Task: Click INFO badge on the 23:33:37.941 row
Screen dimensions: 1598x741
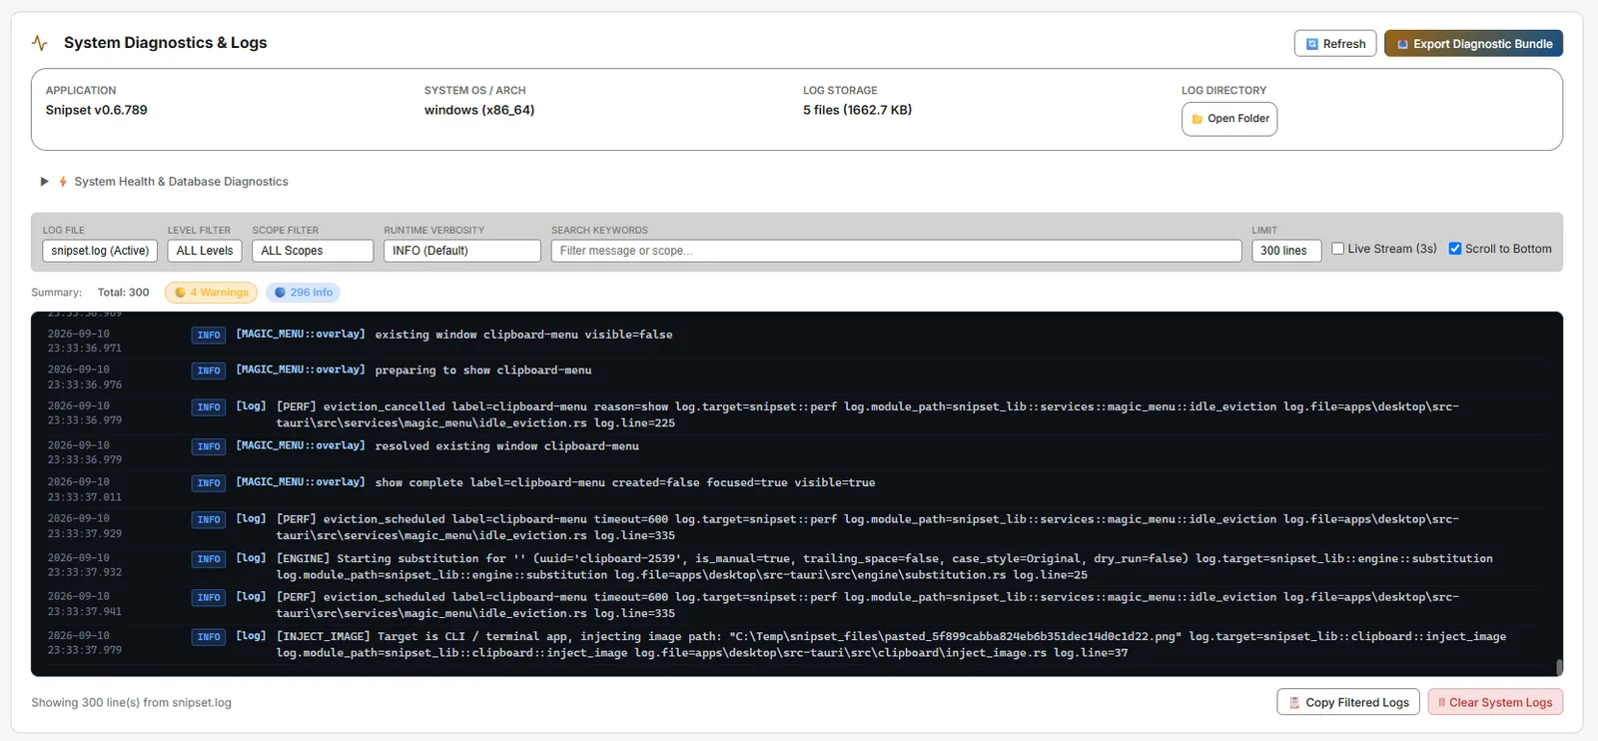Action: tap(209, 598)
